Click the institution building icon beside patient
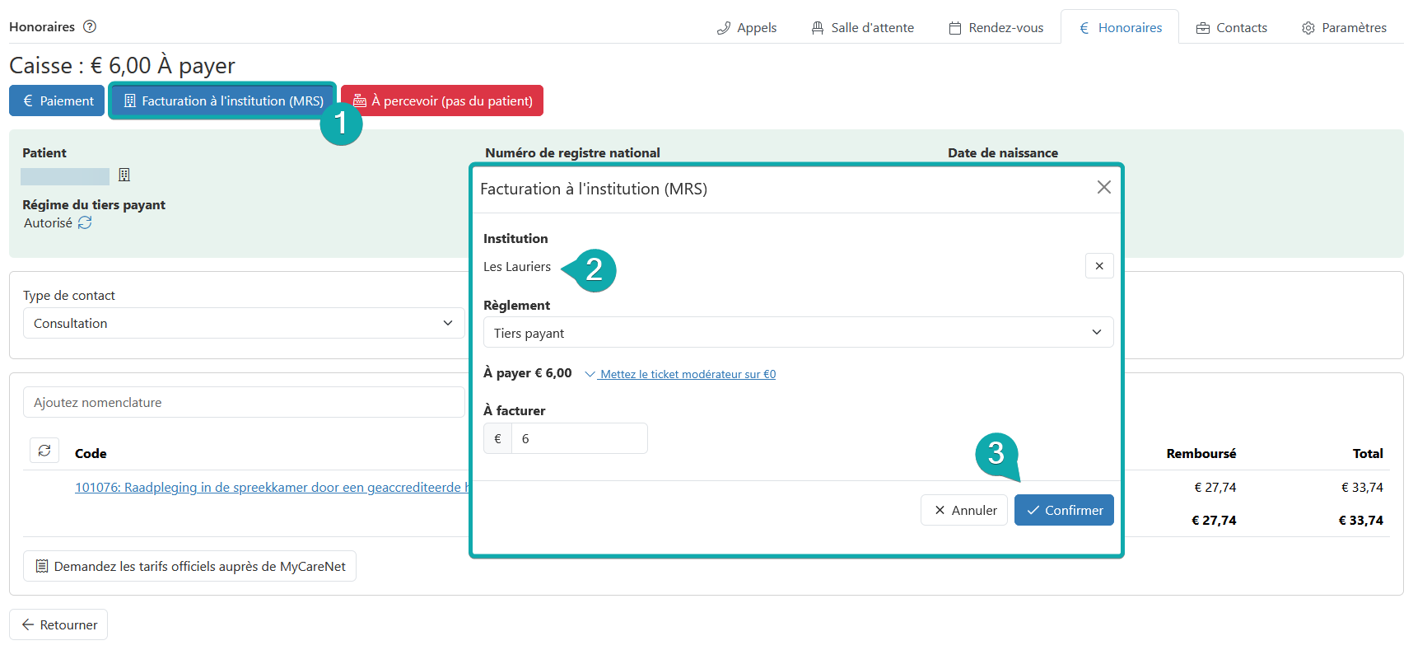This screenshot has width=1413, height=650. 124,175
